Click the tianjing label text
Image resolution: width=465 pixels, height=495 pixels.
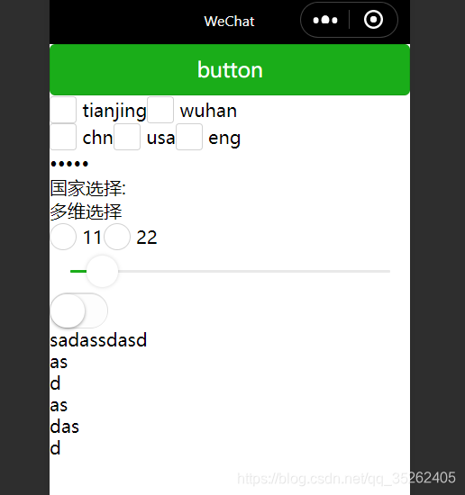(x=114, y=111)
